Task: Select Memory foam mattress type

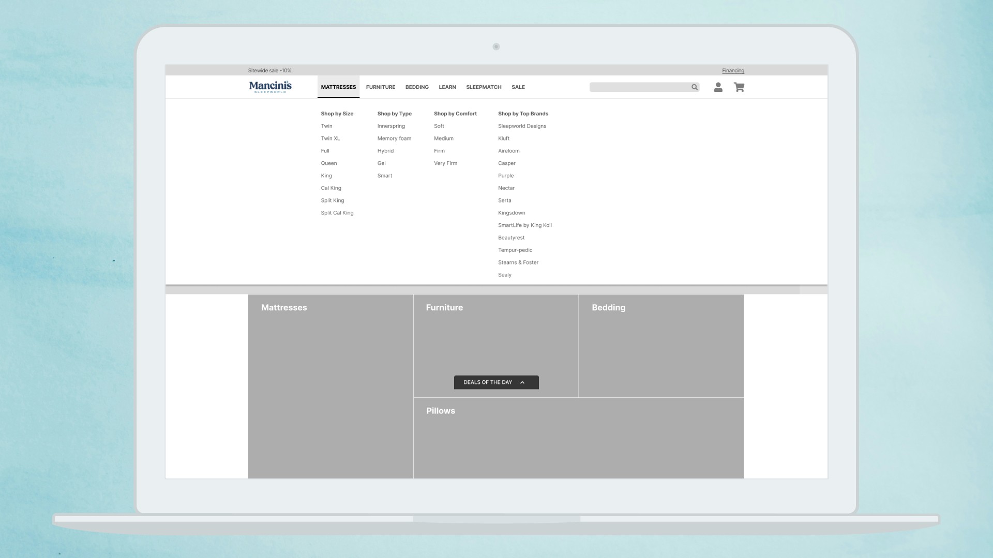Action: (394, 138)
